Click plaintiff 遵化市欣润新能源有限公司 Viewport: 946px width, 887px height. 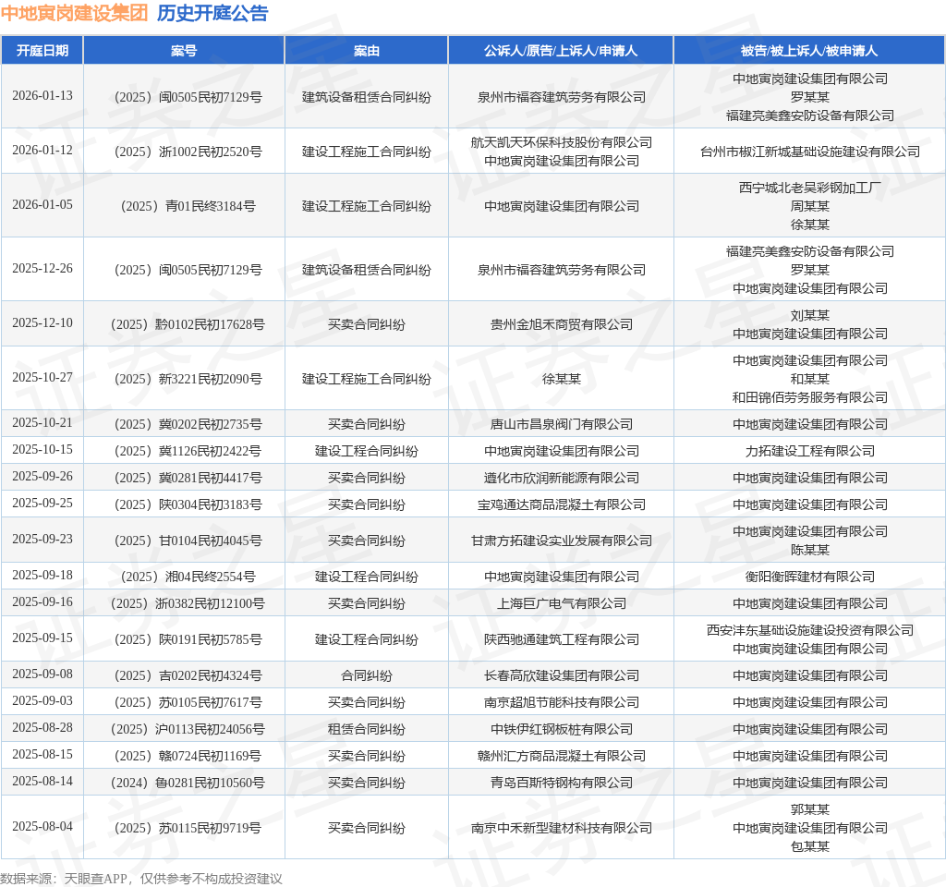[x=561, y=478]
